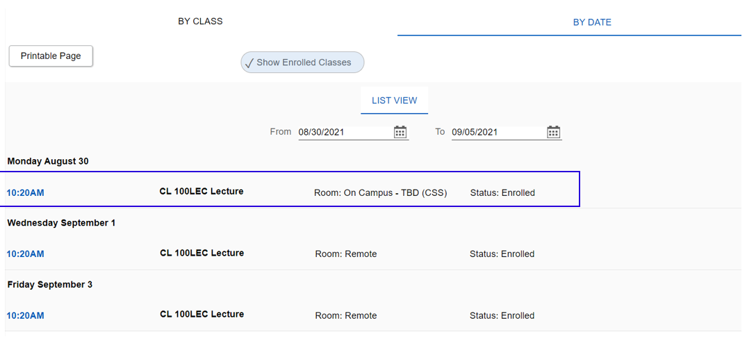Click Friday's Status: Enrolled text

pos(502,315)
